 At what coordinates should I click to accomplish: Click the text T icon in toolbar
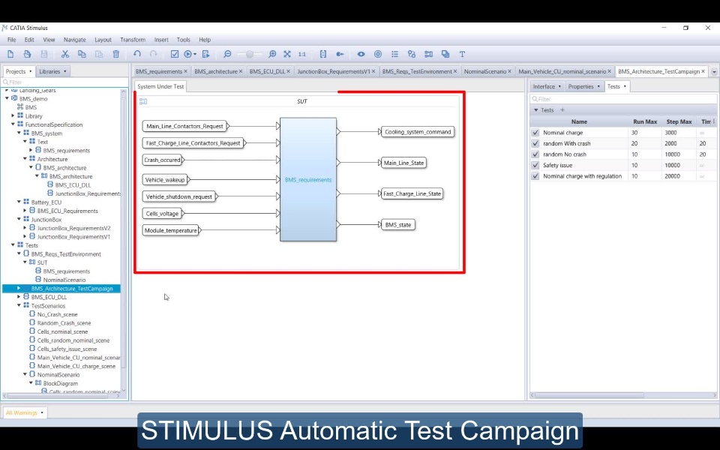point(463,54)
